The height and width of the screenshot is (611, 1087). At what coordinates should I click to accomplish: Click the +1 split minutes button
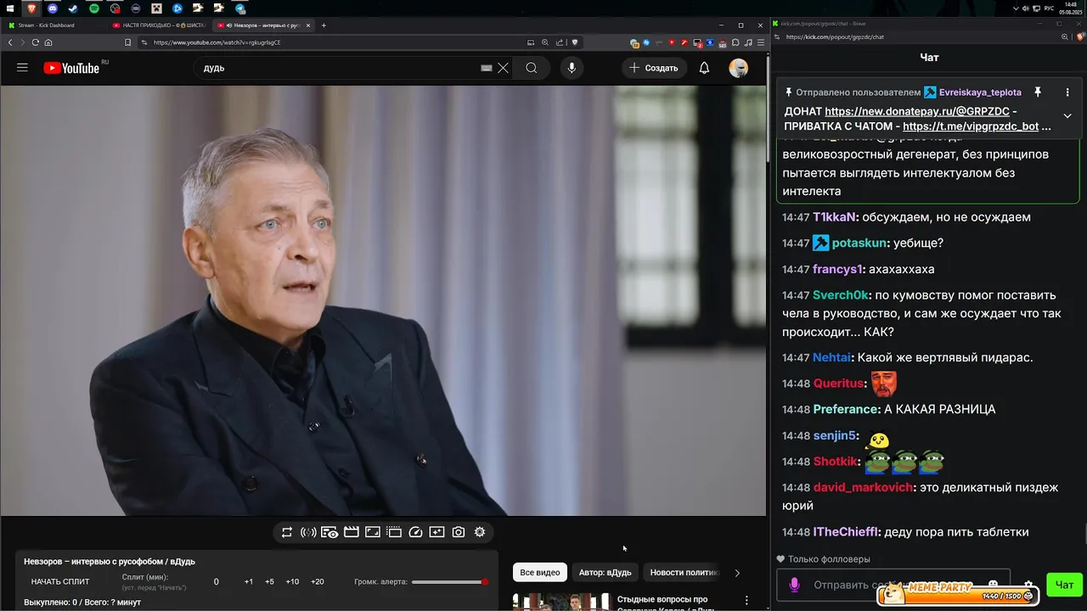[x=249, y=581]
